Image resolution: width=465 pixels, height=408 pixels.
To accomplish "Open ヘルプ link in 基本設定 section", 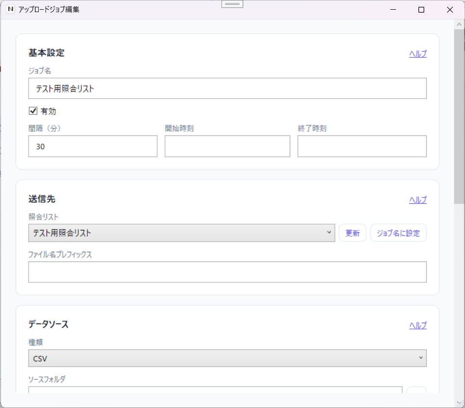I will (418, 54).
